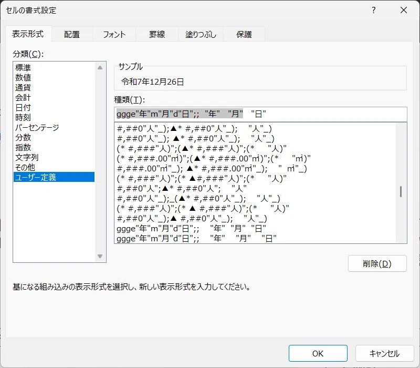Choose the 文字列 category
Image resolution: width=420 pixels, height=368 pixels.
pos(54,157)
